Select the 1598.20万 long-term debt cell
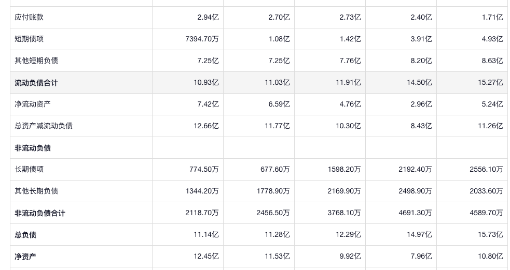Image resolution: width=510 pixels, height=270 pixels. [x=344, y=169]
